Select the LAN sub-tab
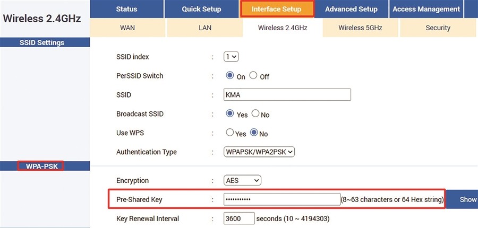Image resolution: width=478 pixels, height=228 pixels. [x=205, y=28]
